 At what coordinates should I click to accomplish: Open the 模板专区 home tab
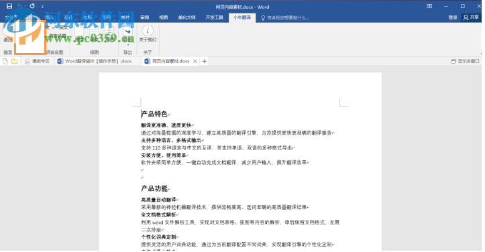coord(37,61)
